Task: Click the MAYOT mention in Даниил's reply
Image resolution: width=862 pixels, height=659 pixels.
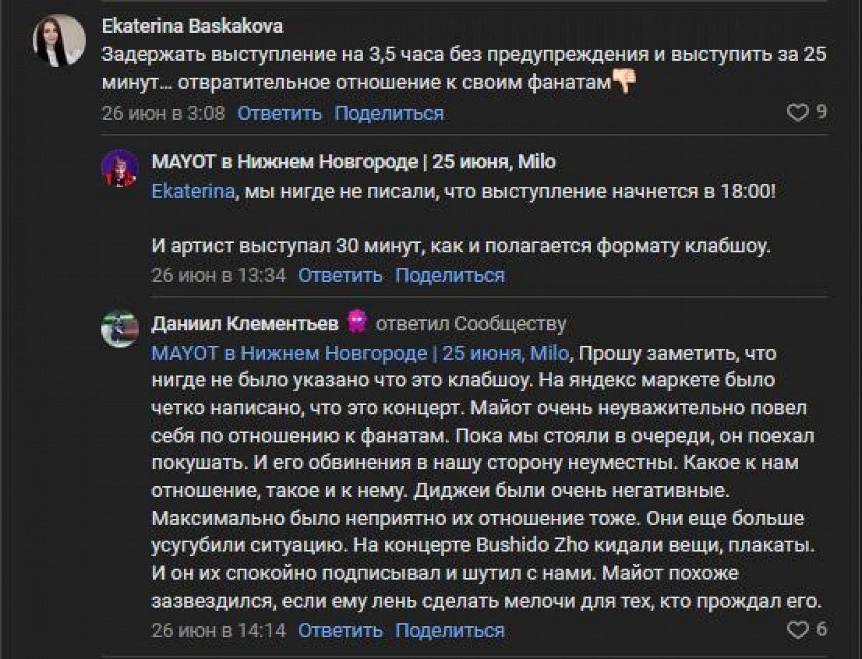Action: (x=360, y=353)
